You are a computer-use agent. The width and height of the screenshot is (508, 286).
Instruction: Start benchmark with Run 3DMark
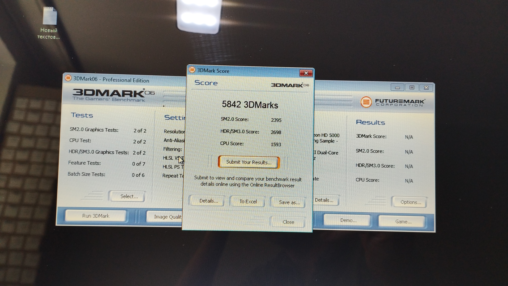[x=96, y=216]
